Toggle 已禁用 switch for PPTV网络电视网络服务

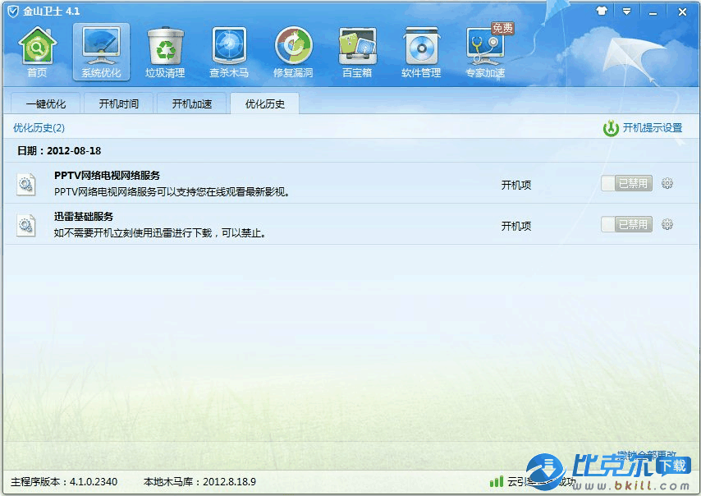(627, 183)
